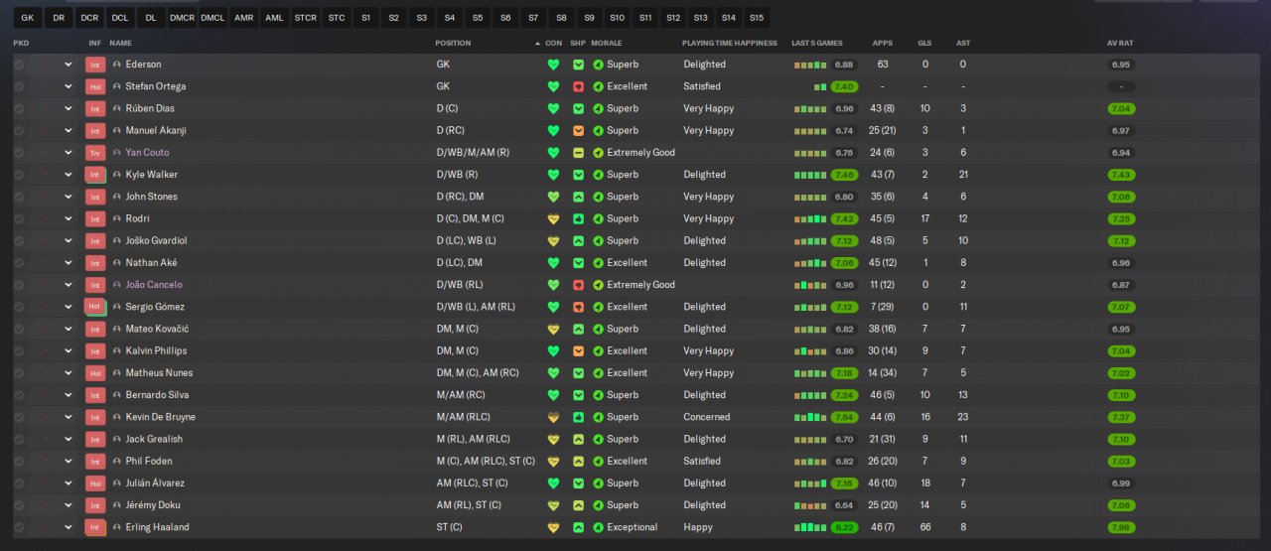Image resolution: width=1271 pixels, height=551 pixels.
Task: Click the player icon left of Rodri
Action: click(x=116, y=218)
